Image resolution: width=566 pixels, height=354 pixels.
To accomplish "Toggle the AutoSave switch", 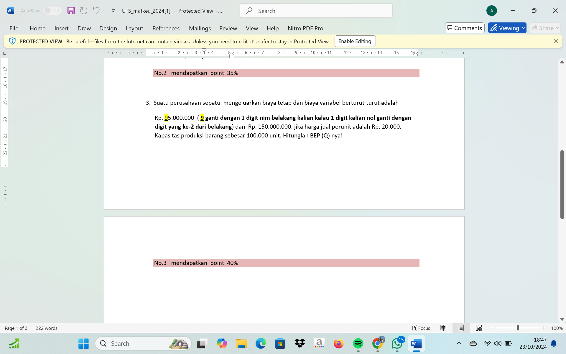I will pos(52,11).
